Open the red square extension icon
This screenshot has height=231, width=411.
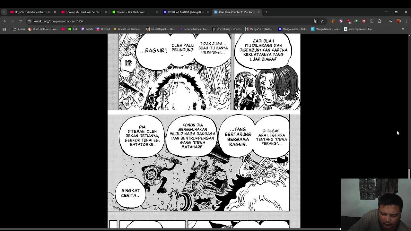(x=364, y=21)
